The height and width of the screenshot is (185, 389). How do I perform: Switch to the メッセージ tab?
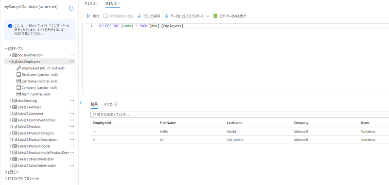tap(111, 104)
